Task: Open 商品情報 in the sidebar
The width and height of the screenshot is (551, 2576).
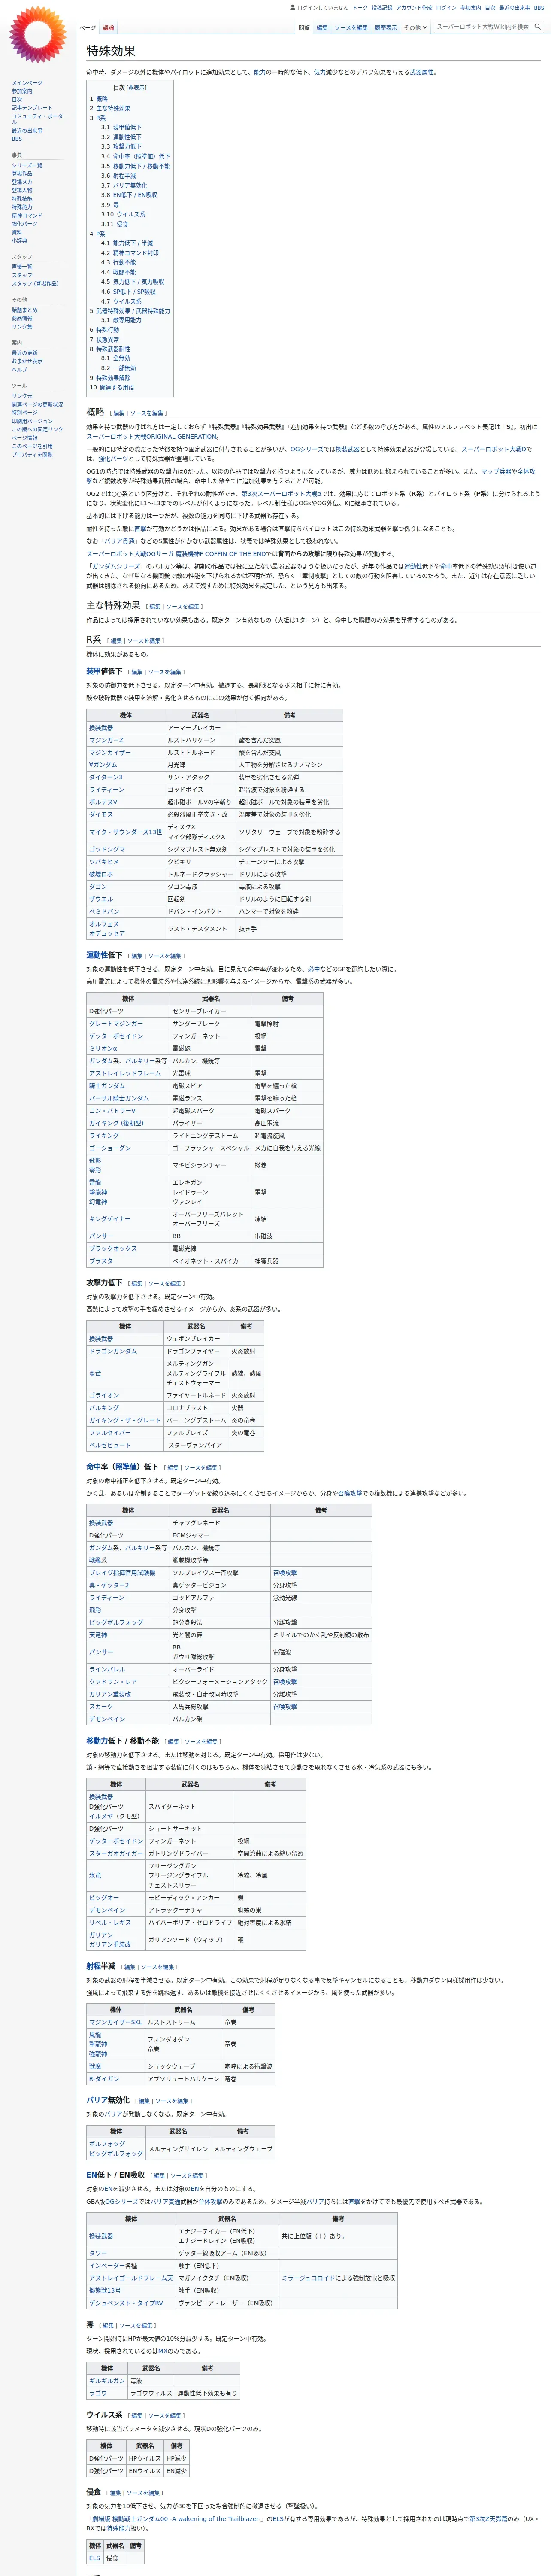Action: [22, 318]
